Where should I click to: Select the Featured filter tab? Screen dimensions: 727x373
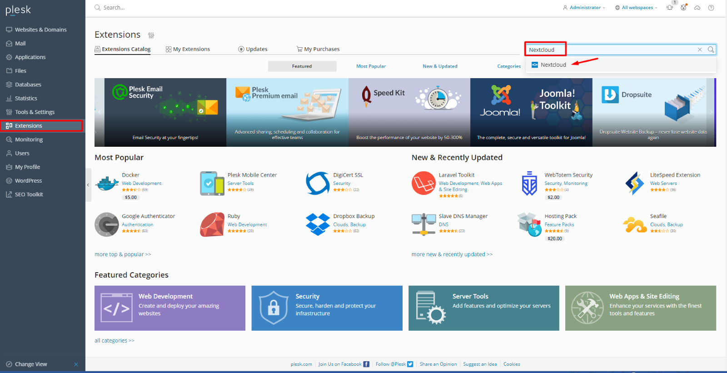302,66
